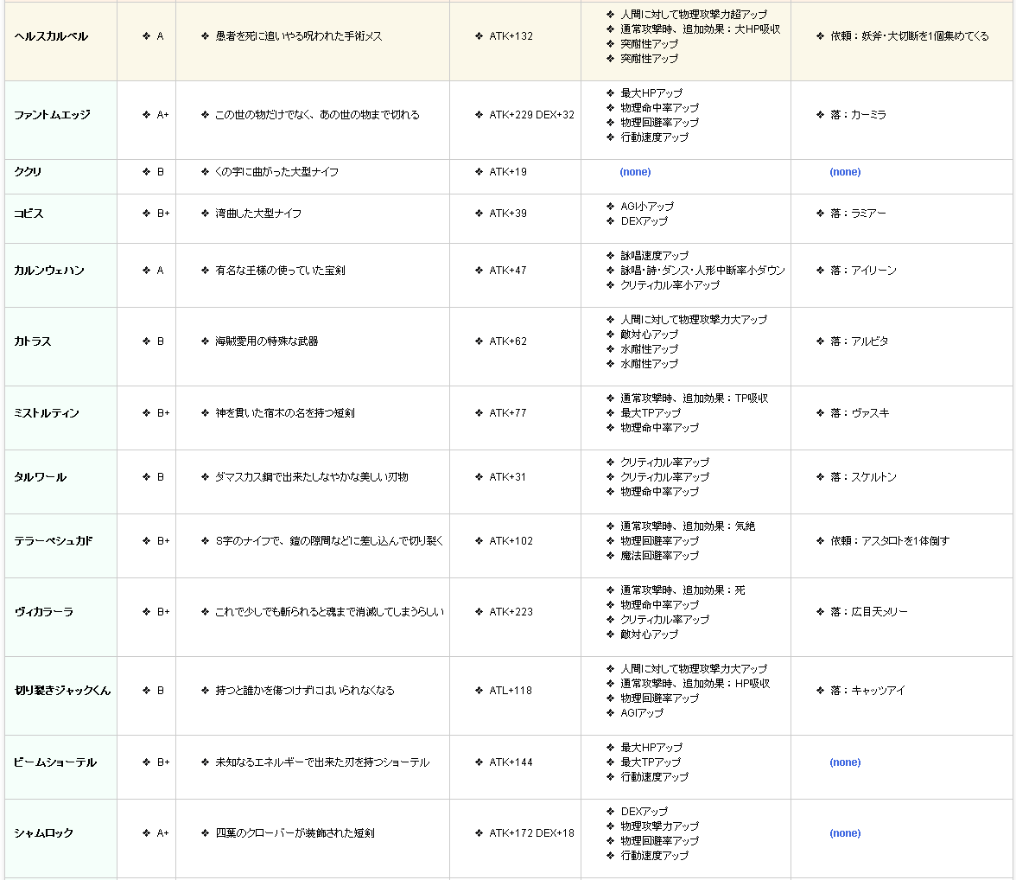Click the ATK+229 DEX+32 stat text
The height and width of the screenshot is (880, 1016).
point(531,115)
